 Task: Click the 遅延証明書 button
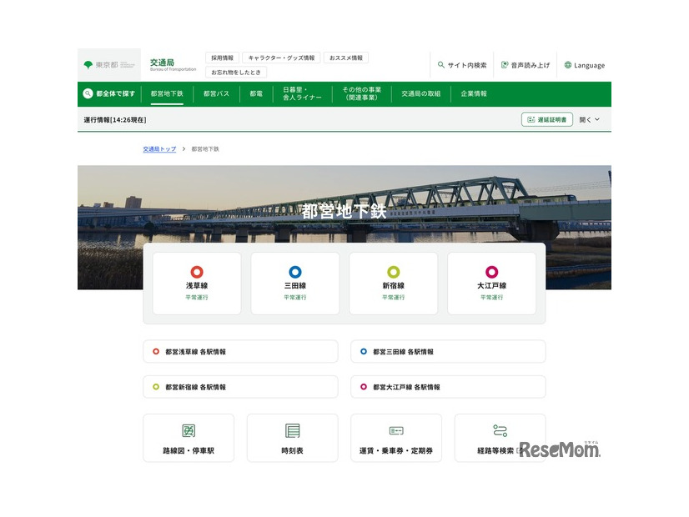547,119
